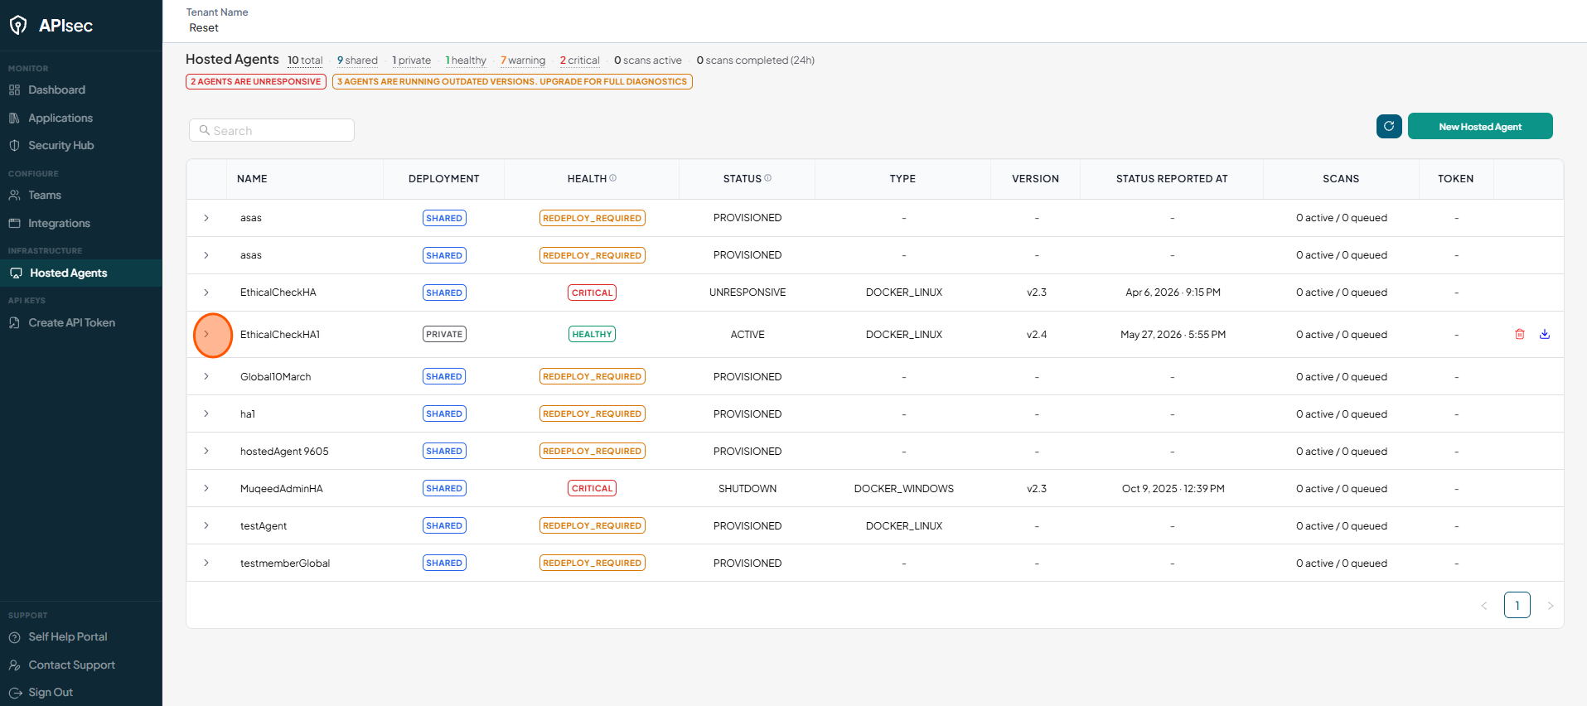The width and height of the screenshot is (1587, 706).
Task: Click the '0 scans active' summary text
Action: (648, 60)
